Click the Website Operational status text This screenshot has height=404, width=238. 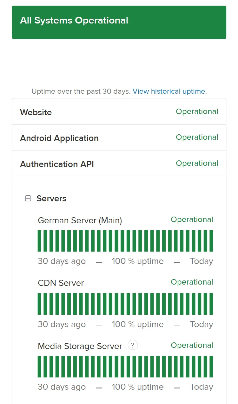click(x=197, y=112)
